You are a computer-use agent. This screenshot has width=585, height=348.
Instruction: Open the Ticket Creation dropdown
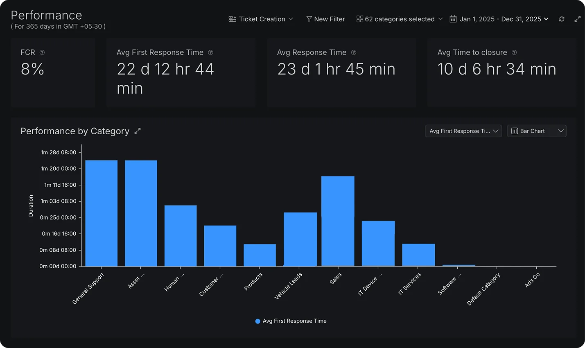[261, 19]
